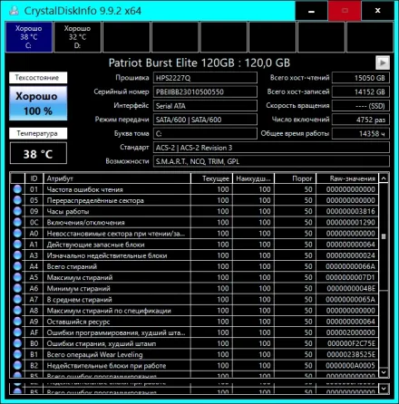This screenshot has width=399, height=404.
Task: Click the 38 °C temperature box
Action: 38,154
